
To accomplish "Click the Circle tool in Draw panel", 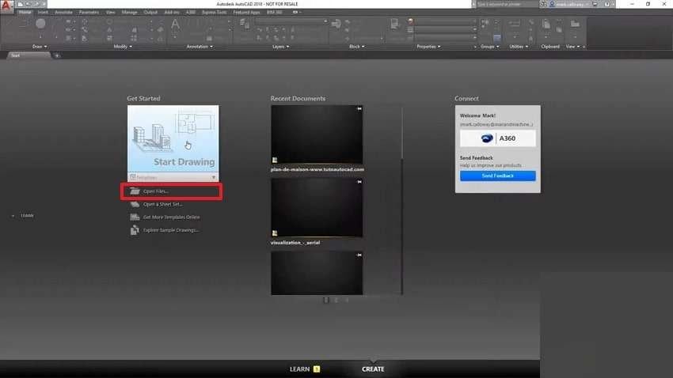I will [40, 24].
